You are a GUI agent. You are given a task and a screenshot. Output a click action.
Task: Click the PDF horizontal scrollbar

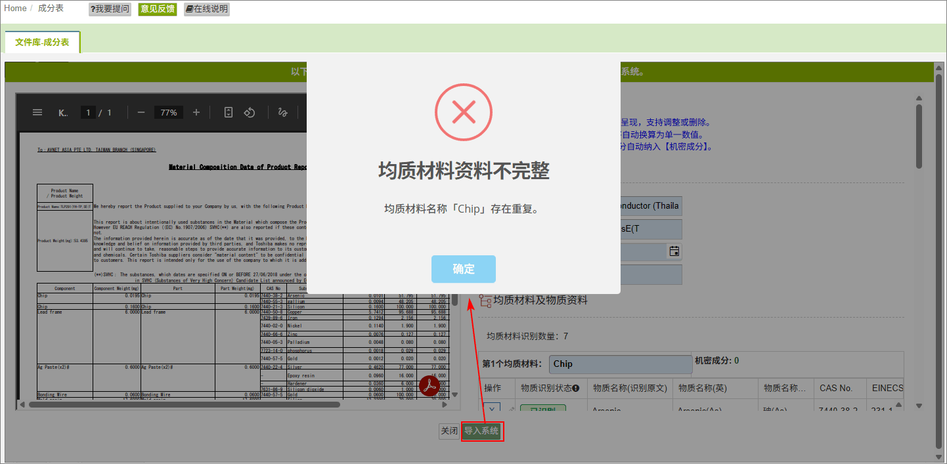click(184, 404)
